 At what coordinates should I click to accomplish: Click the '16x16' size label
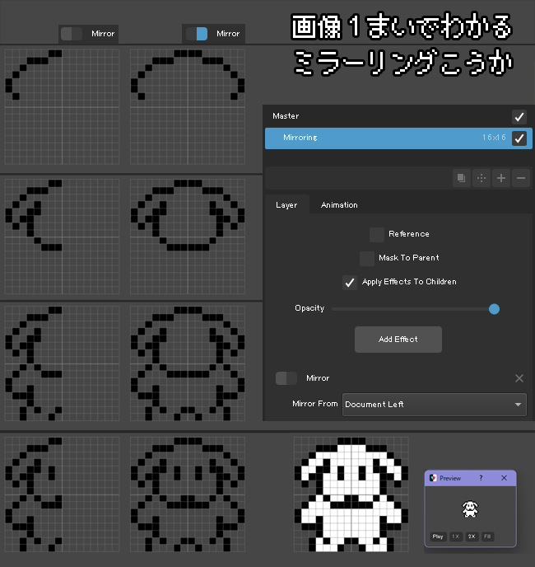click(494, 138)
